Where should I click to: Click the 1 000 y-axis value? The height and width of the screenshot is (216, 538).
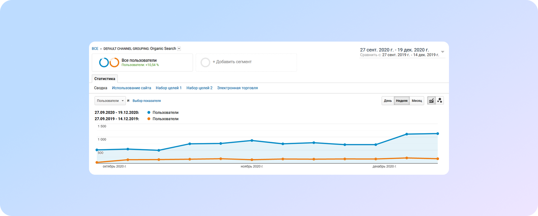102,139
